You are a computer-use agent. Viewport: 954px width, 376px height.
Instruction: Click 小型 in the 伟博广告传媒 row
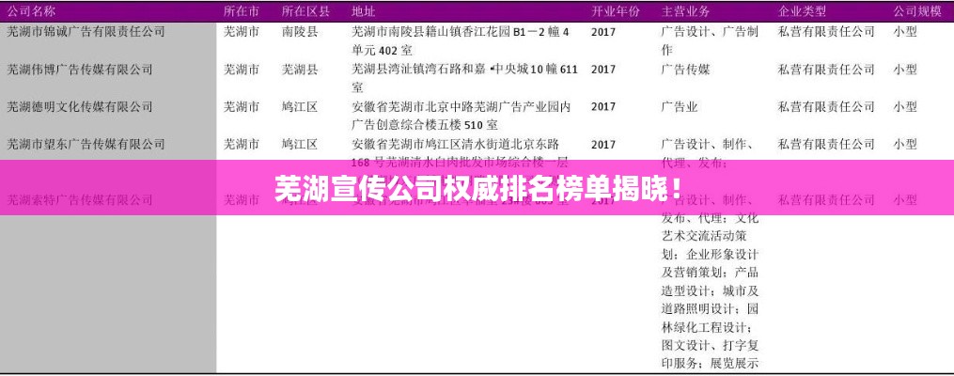coord(905,70)
